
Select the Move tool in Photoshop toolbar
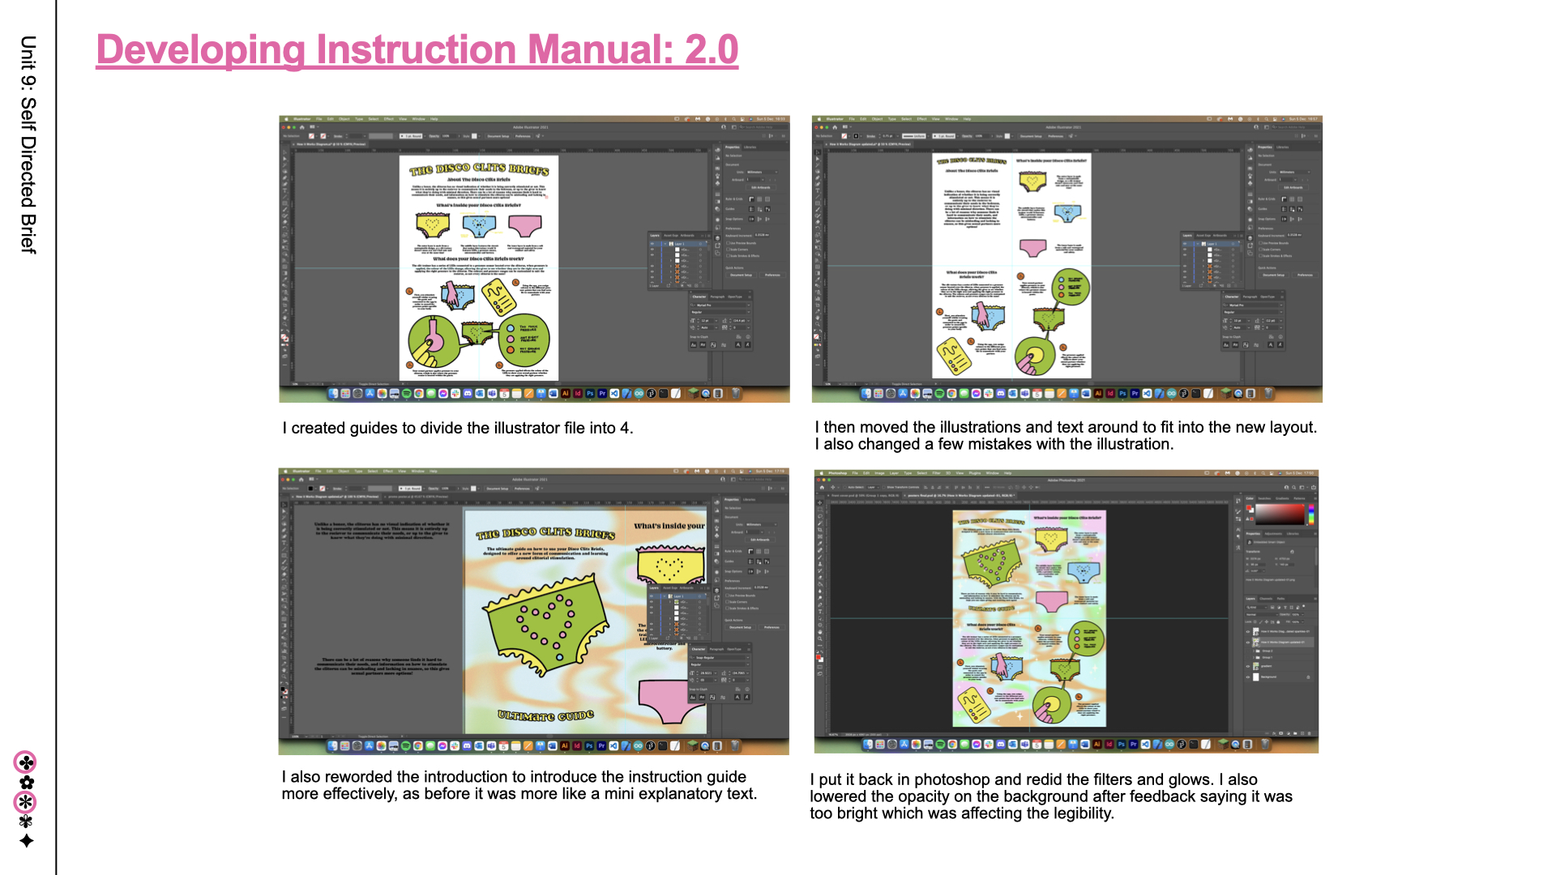click(820, 502)
